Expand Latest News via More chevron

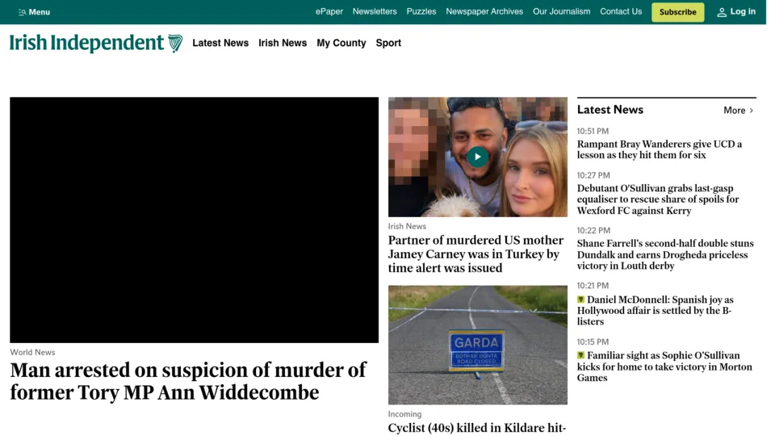point(752,111)
